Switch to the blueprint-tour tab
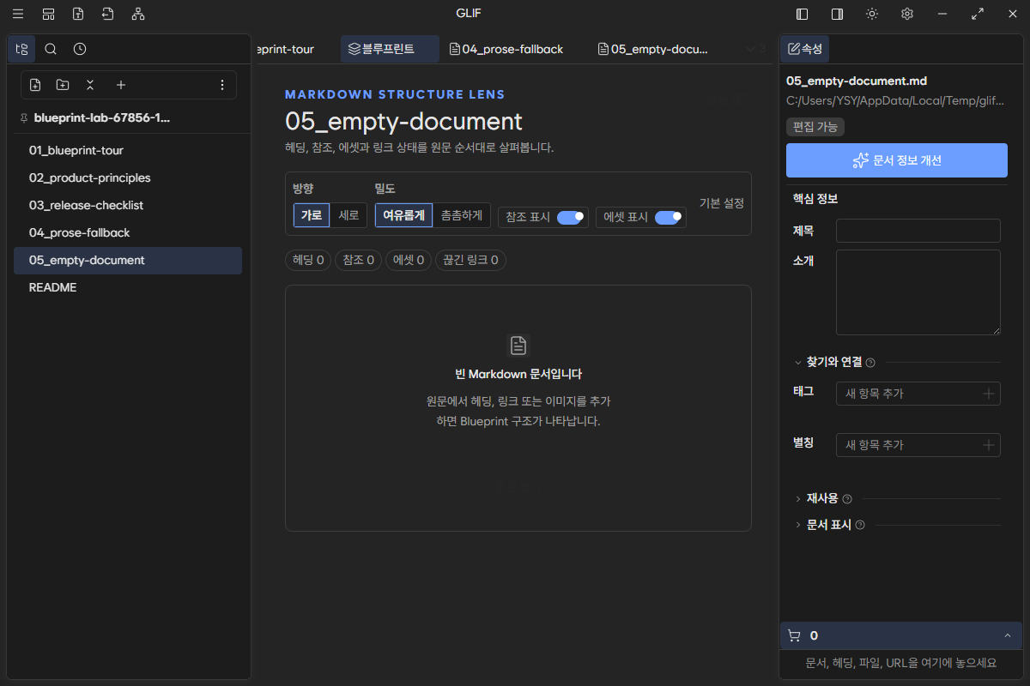 (287, 49)
